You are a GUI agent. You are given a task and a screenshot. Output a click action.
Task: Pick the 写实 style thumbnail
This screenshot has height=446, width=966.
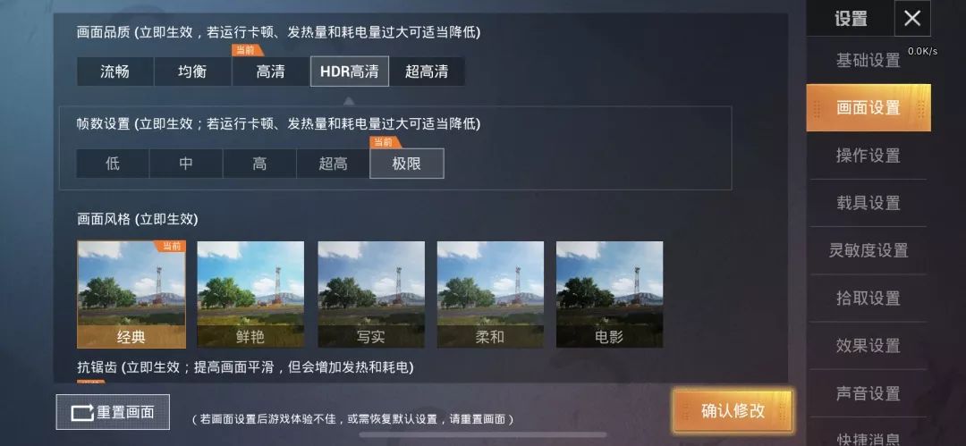point(371,294)
